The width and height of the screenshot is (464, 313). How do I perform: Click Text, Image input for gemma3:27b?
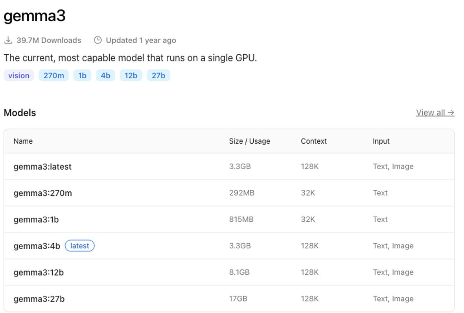pyautogui.click(x=393, y=299)
